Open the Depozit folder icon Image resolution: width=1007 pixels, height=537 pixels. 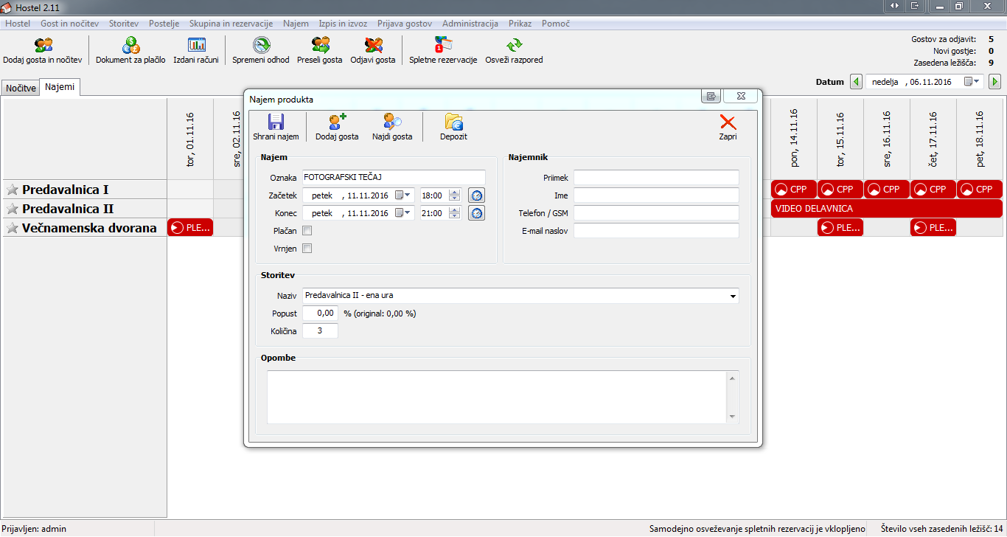[x=453, y=123]
